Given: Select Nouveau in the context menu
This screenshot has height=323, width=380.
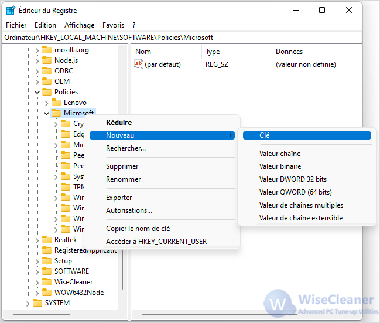Looking at the screenshot, I should 162,135.
